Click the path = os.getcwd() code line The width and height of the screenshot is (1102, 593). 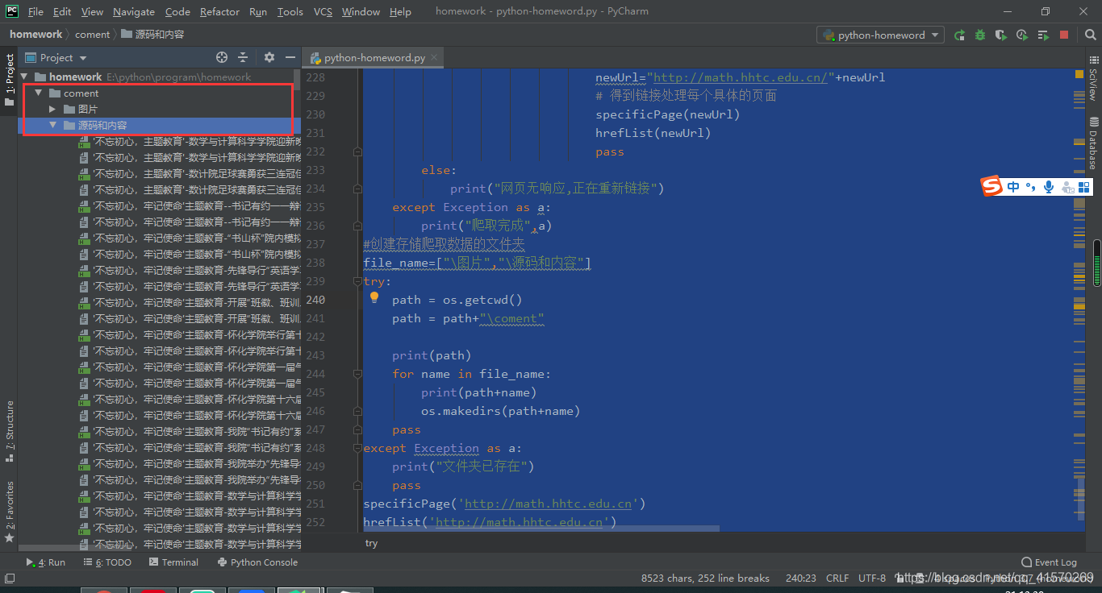click(457, 300)
